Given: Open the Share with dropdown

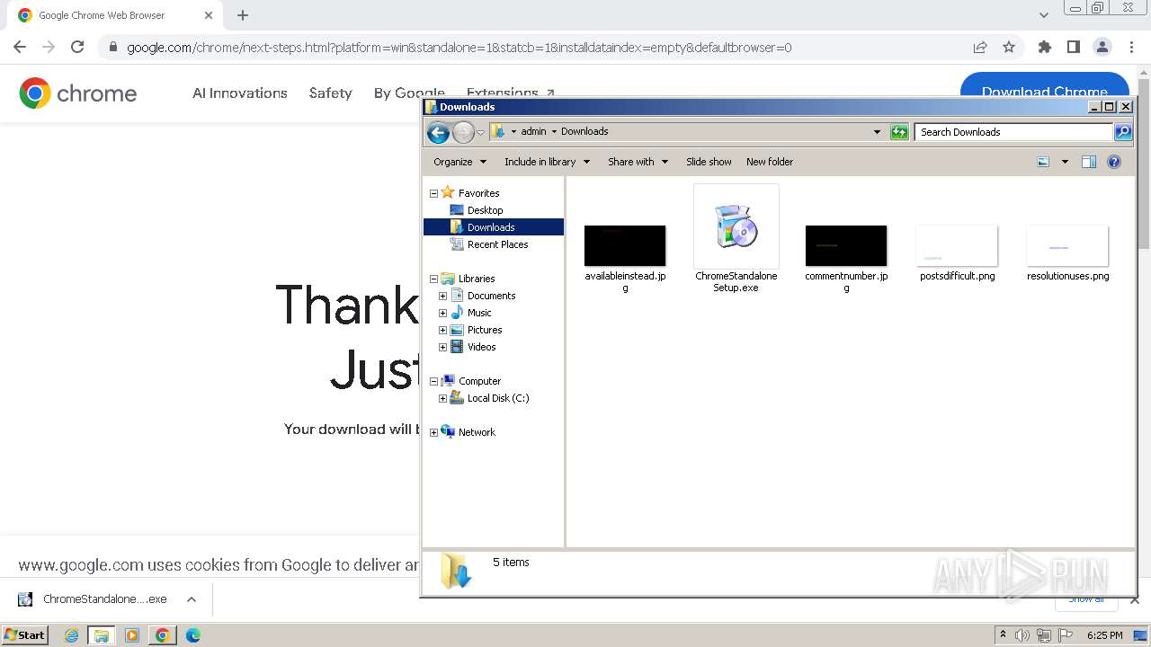Looking at the screenshot, I should (x=638, y=162).
